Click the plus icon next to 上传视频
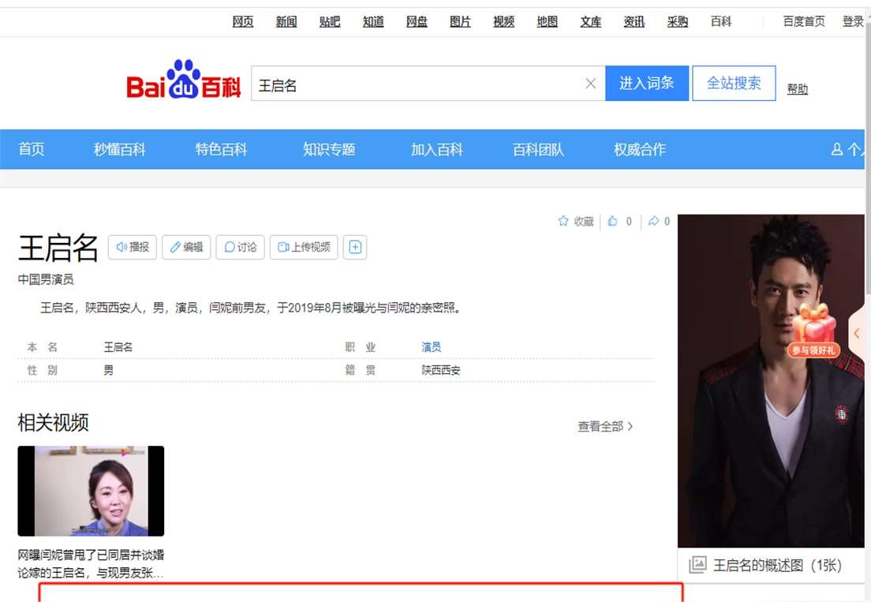Viewport: 871px width, 602px height. point(355,247)
